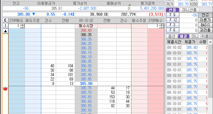Click the 매수주문 cell at price 385.75
The width and height of the screenshot is (213, 114).
point(139,88)
